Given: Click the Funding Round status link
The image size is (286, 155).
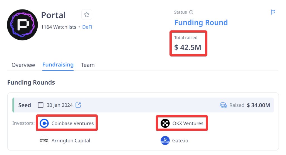Looking at the screenshot, I should [x=201, y=23].
